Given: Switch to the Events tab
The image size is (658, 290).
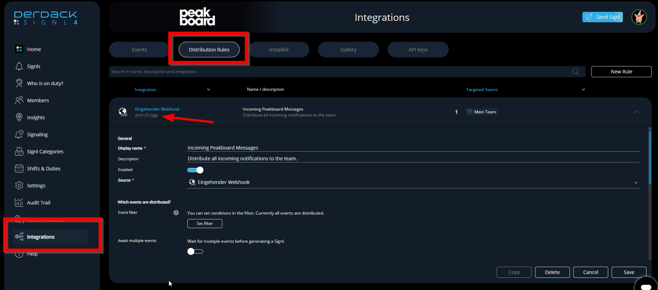Looking at the screenshot, I should (139, 50).
